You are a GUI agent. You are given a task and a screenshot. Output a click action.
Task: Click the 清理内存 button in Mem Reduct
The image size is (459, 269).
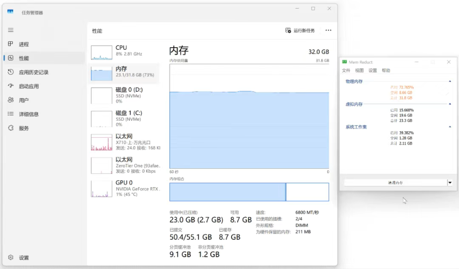395,182
